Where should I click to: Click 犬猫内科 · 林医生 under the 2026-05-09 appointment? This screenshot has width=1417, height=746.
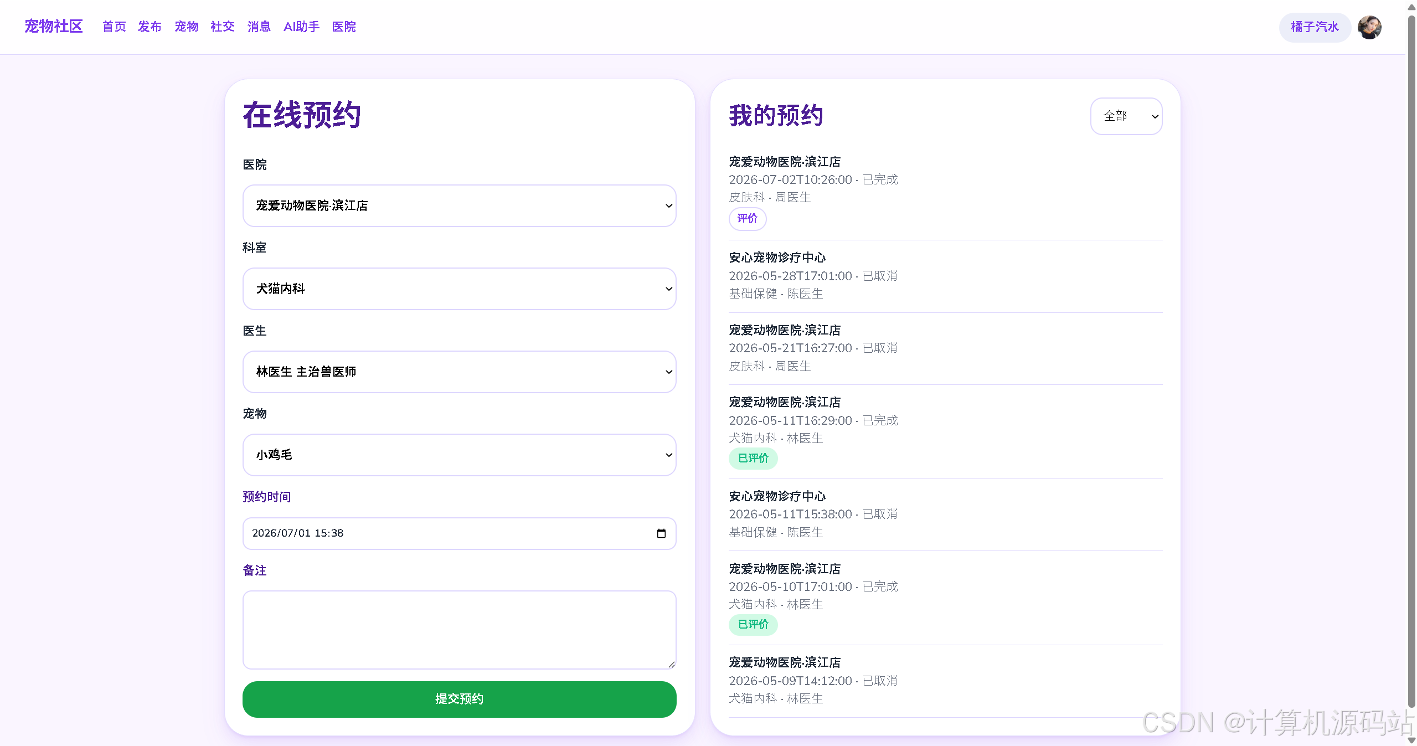776,698
